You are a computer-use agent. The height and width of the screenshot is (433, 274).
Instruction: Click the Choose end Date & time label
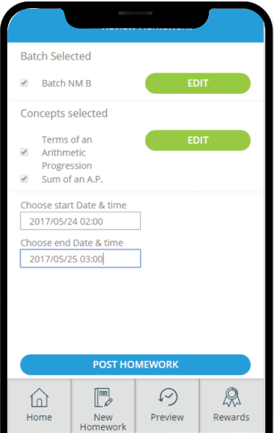(x=72, y=243)
